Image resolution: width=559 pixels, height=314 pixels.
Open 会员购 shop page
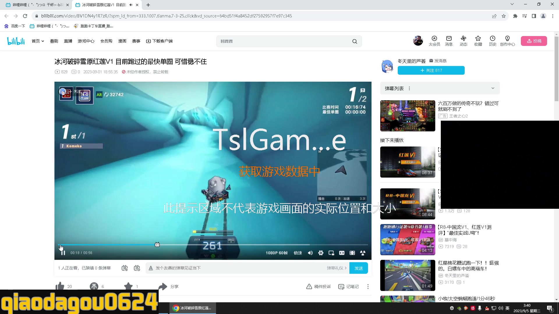pos(106,41)
